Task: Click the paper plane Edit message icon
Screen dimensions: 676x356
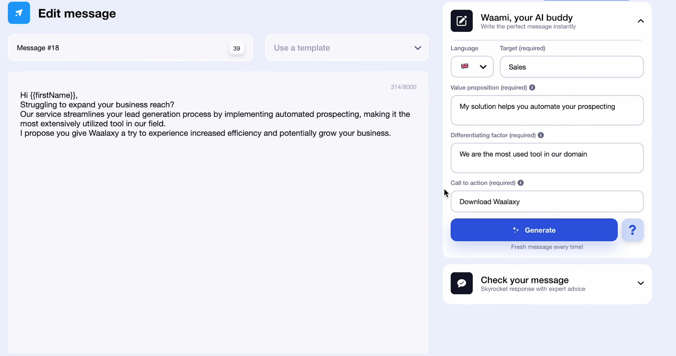Action: (19, 13)
